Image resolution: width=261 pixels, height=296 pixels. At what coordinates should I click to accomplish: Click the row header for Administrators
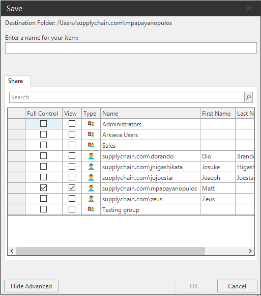click(16, 124)
